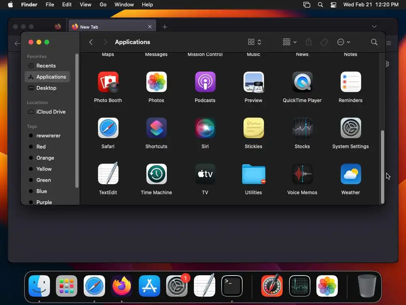Open System Settings in the Applications folder

click(x=350, y=128)
